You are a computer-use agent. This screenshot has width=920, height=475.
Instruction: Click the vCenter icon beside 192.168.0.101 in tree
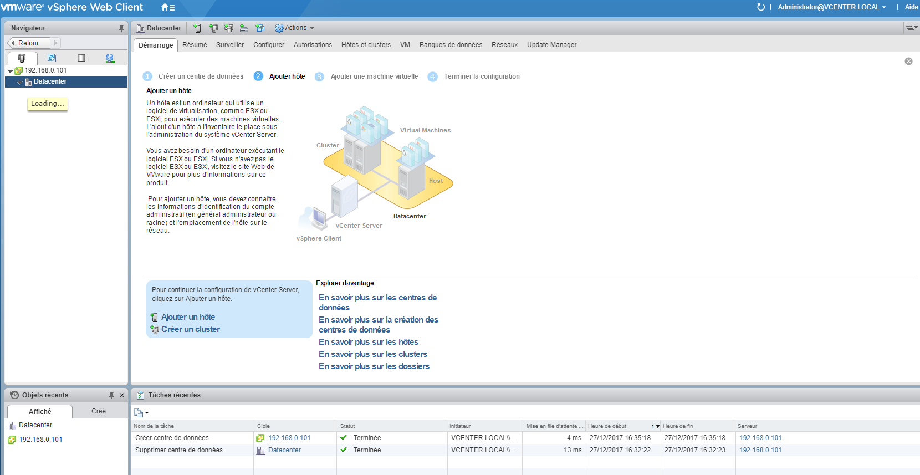pyautogui.click(x=18, y=70)
